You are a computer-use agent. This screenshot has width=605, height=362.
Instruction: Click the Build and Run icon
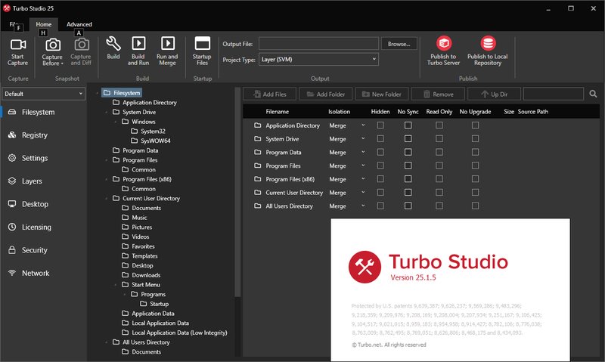[x=138, y=43]
